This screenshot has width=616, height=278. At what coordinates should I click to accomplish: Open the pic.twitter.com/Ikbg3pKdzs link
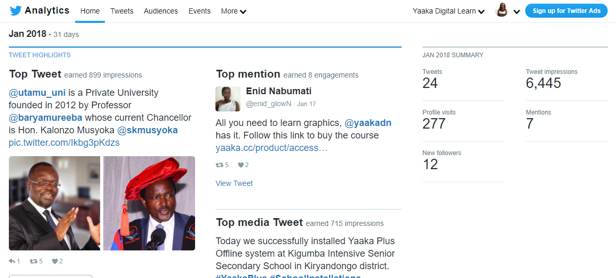[64, 143]
